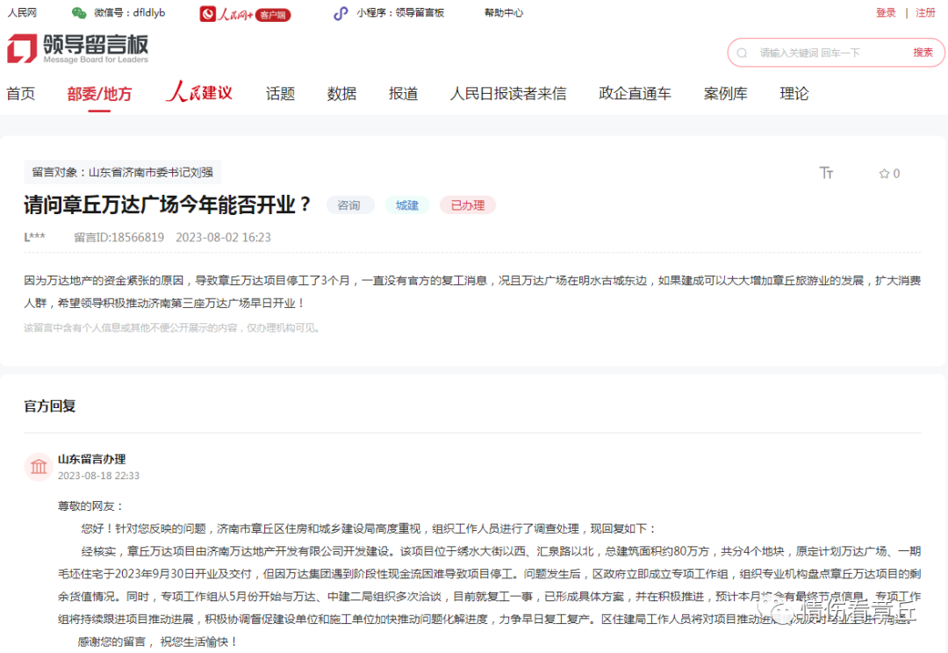
Task: Click closing line 感谢您的留言，祝您生活愉快！
Action: (158, 642)
